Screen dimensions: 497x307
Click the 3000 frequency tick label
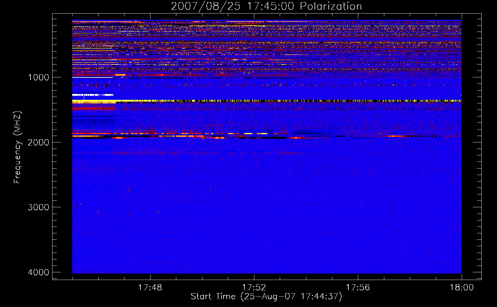pyautogui.click(x=38, y=207)
